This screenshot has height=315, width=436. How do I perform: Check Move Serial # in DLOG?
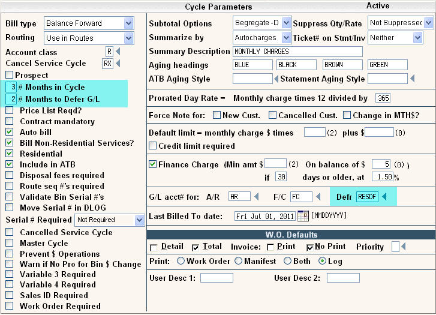(9, 208)
